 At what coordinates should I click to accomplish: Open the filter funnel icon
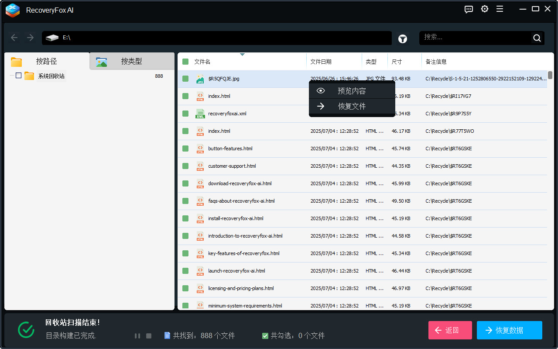402,38
